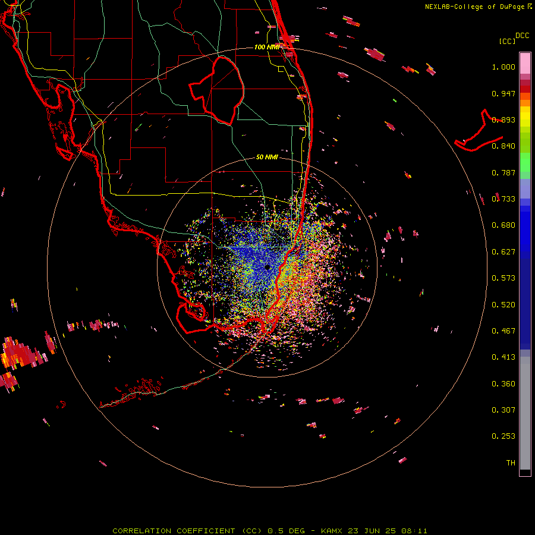Click the [CC] legend unit label
The image size is (535, 535).
click(x=507, y=41)
